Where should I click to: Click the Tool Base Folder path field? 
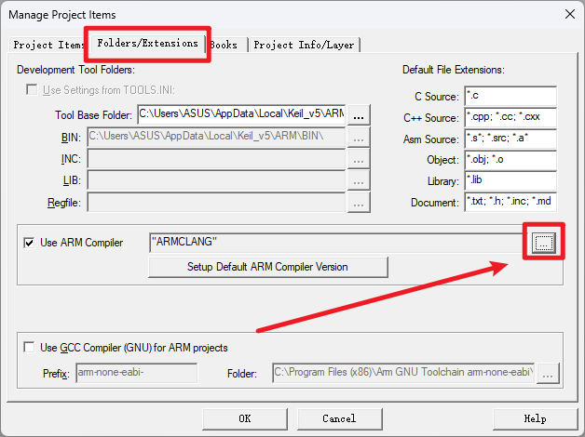point(241,114)
